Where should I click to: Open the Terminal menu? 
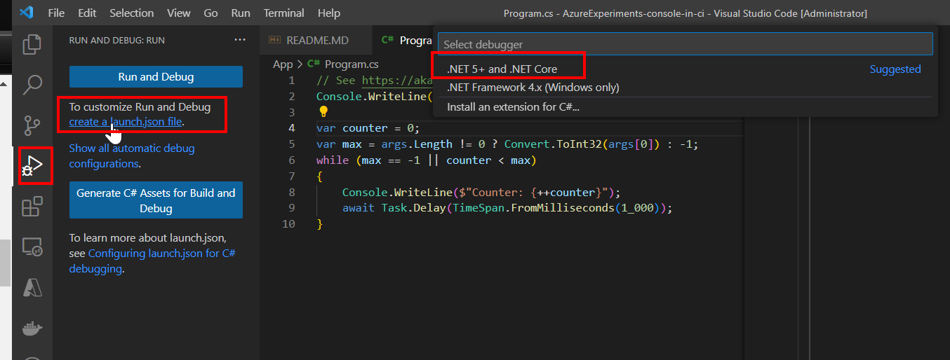[x=284, y=13]
